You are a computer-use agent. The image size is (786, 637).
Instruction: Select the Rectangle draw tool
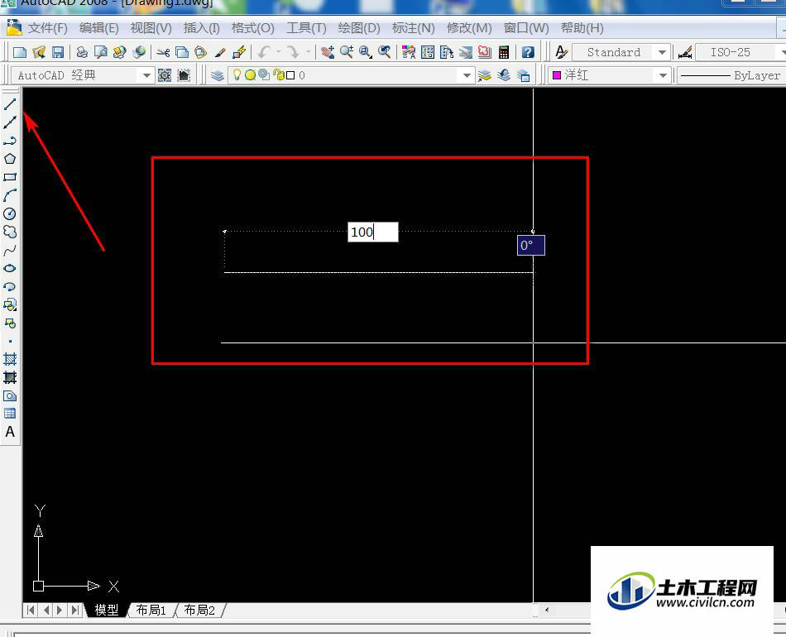click(x=10, y=177)
